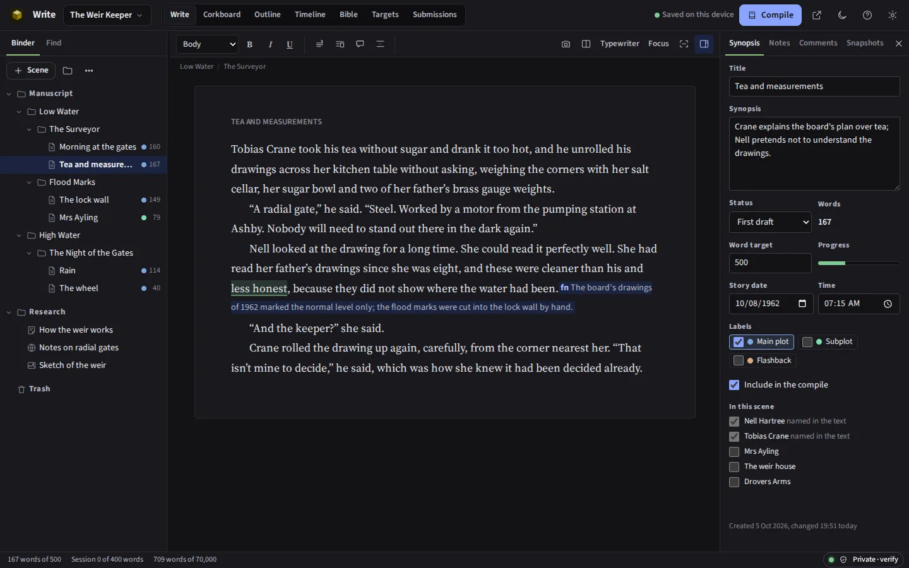The image size is (909, 568).
Task: Check The weir house in this scene
Action: pos(734,467)
